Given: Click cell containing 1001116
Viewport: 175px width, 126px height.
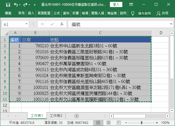Looking at the screenshot, I should click(35, 99).
